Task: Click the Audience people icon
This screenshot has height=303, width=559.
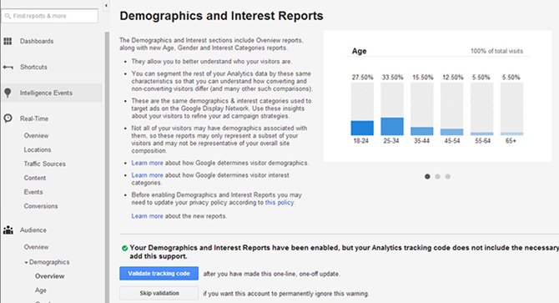Action: (8, 230)
